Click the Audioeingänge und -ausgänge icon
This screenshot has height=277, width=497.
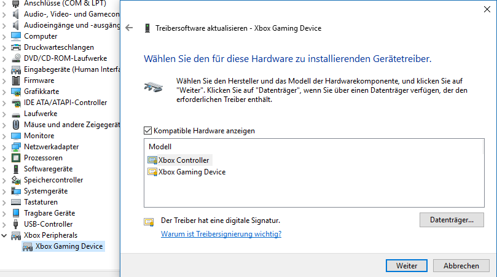[x=15, y=25]
